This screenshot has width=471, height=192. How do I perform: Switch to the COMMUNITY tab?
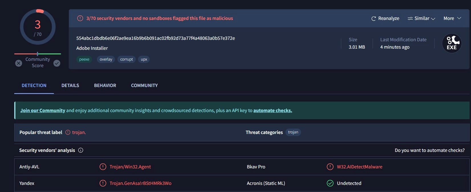(x=144, y=85)
